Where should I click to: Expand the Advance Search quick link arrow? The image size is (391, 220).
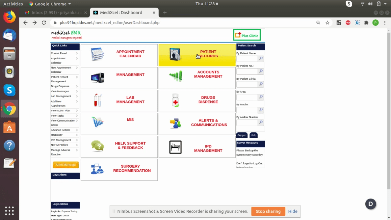77,130
